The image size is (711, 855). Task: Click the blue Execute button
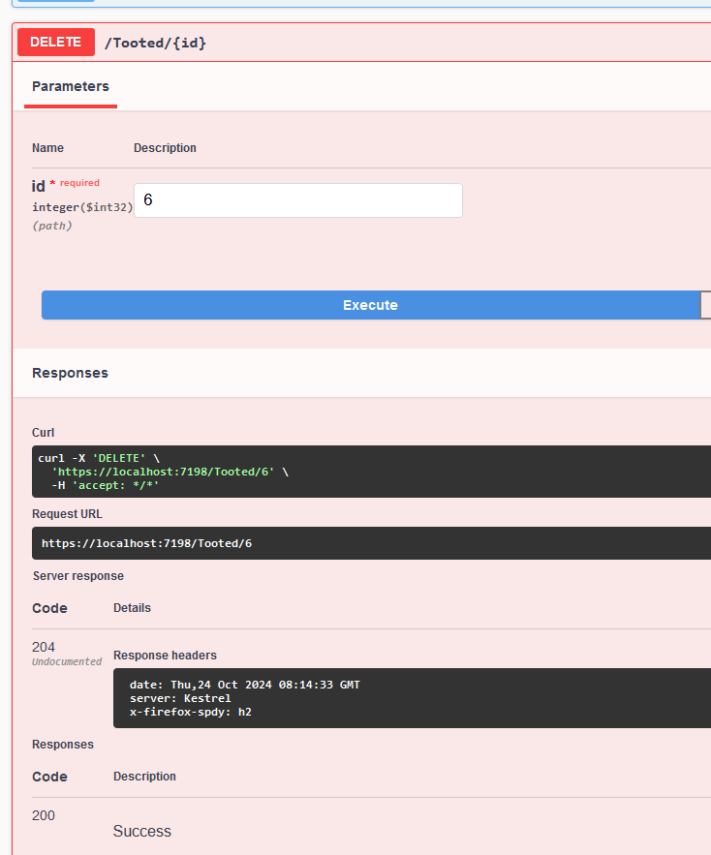pyautogui.click(x=370, y=305)
